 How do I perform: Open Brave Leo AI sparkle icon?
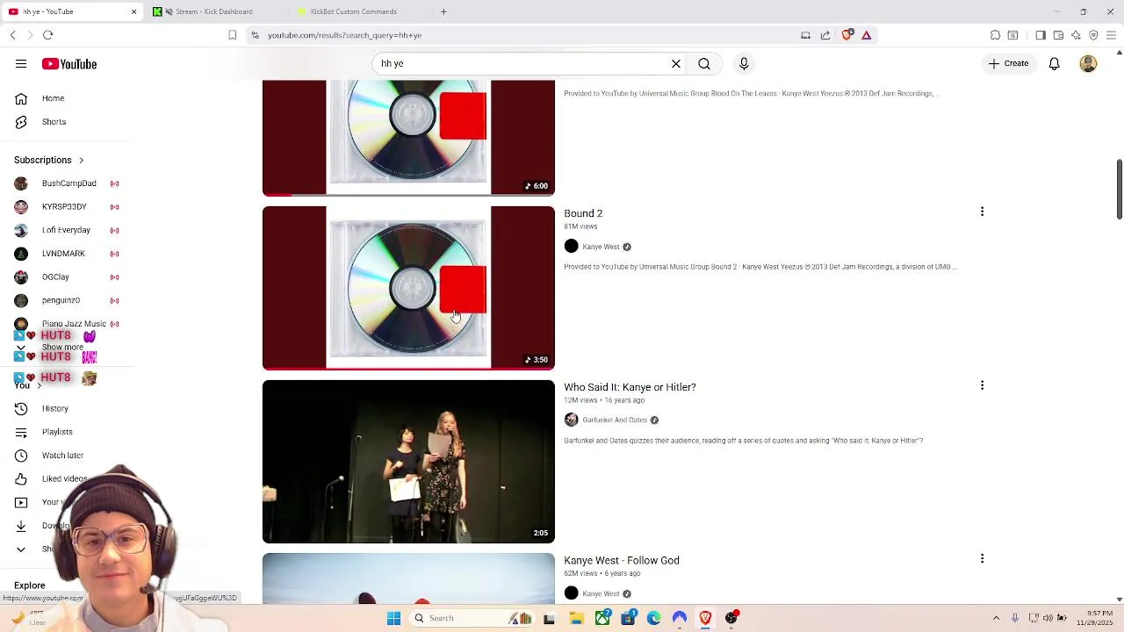tap(1076, 35)
